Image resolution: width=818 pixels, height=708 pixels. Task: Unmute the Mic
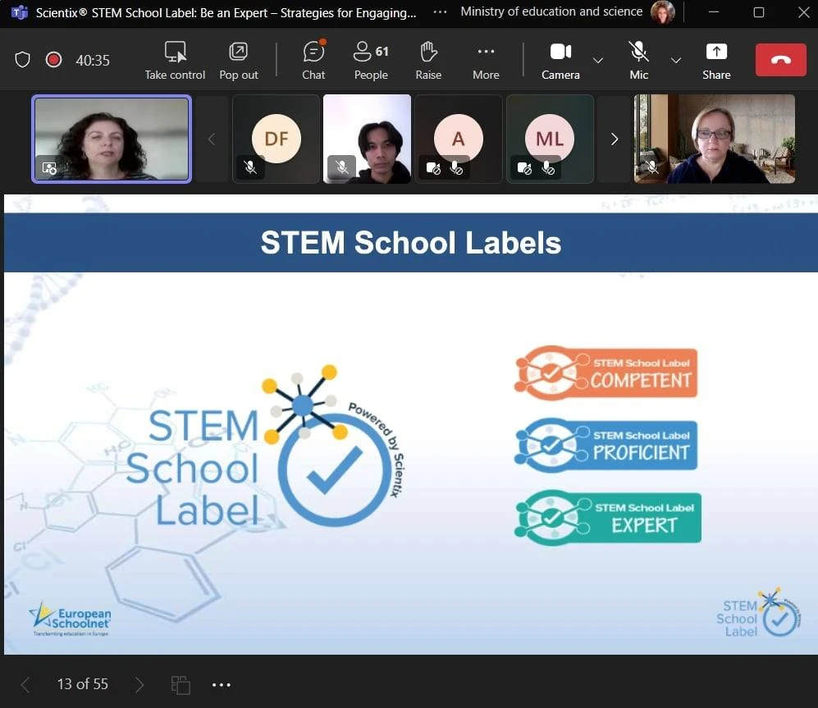click(x=638, y=61)
